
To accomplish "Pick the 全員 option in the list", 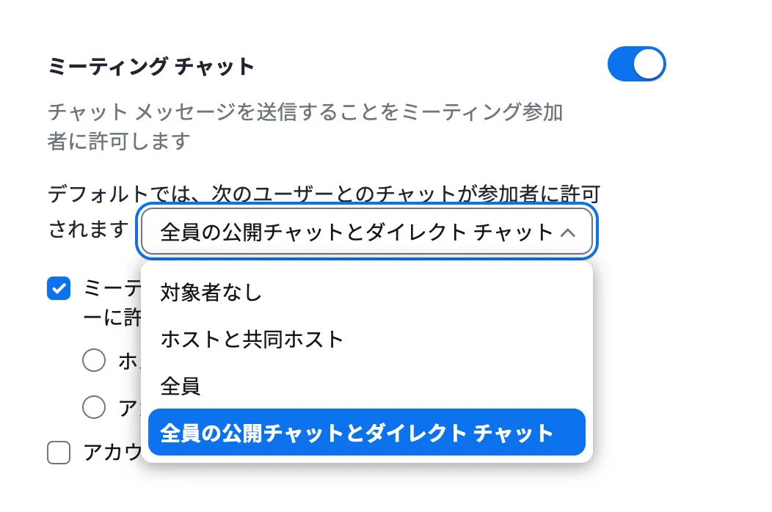I will [181, 386].
